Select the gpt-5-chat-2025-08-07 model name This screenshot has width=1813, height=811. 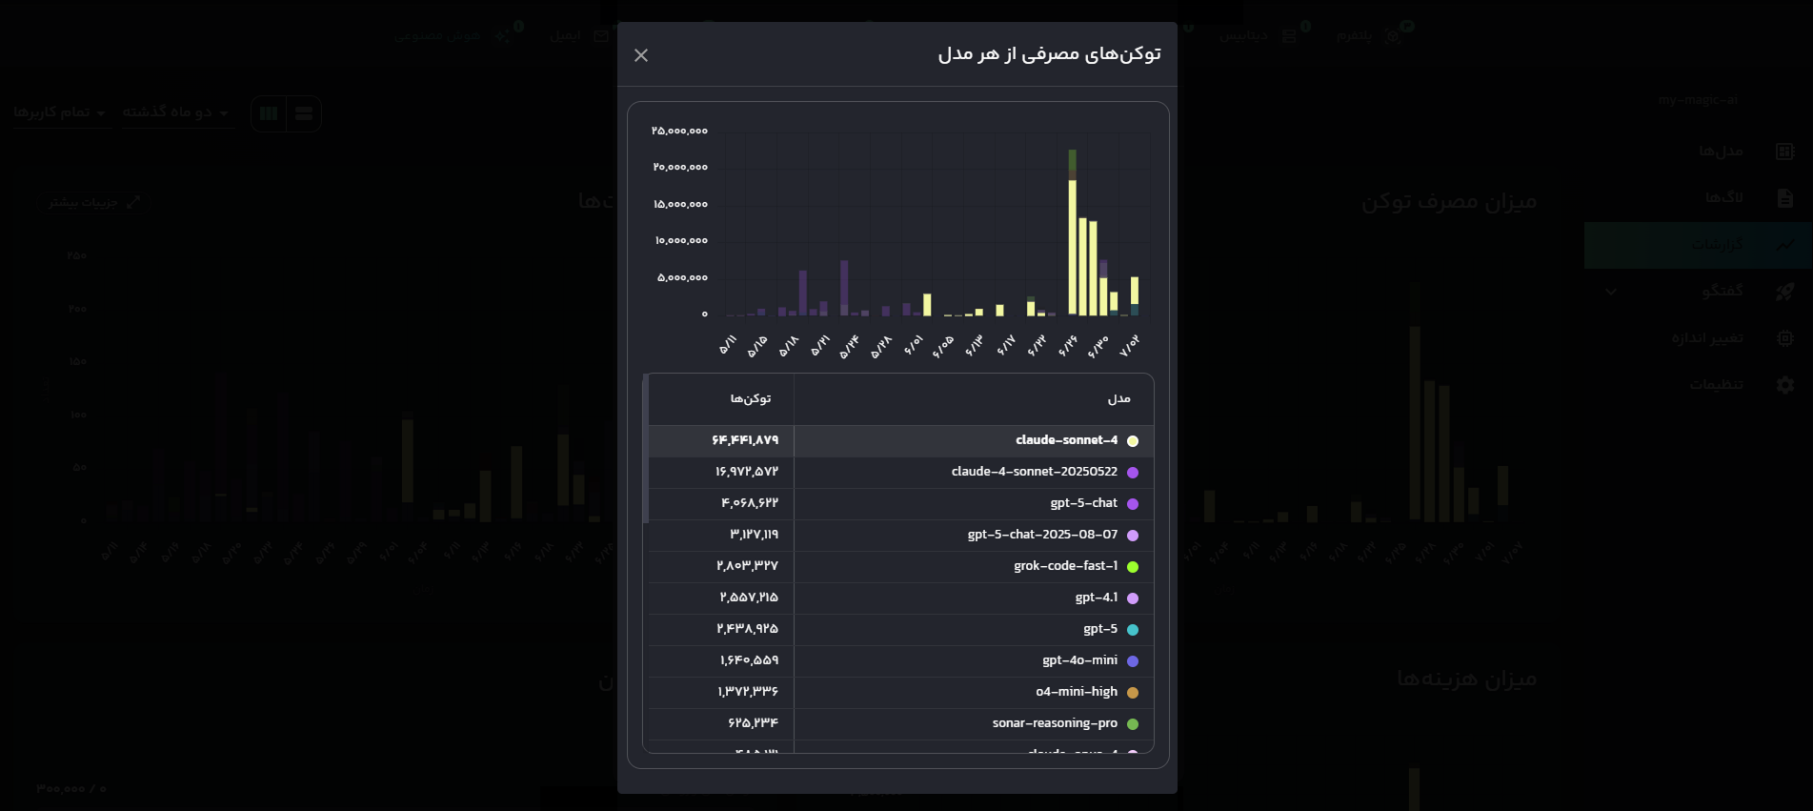pyautogui.click(x=1042, y=535)
